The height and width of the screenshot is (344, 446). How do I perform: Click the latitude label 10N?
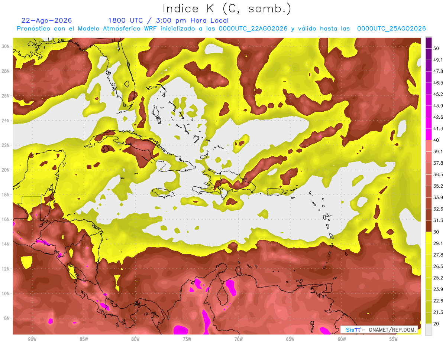coord(6,294)
